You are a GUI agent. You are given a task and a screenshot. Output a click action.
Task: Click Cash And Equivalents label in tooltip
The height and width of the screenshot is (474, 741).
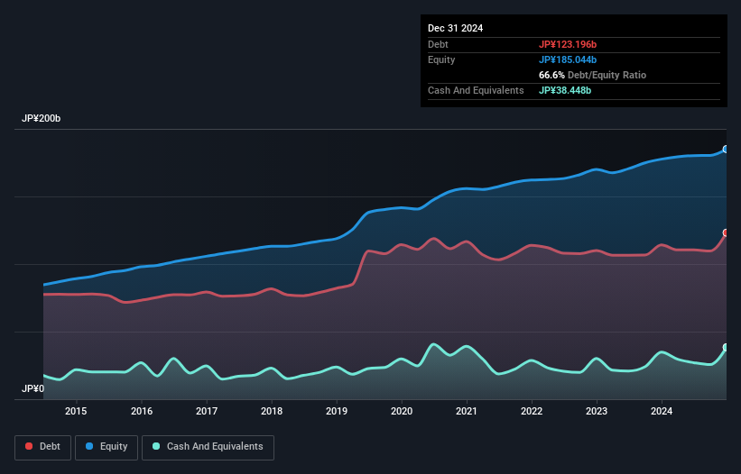coord(476,90)
